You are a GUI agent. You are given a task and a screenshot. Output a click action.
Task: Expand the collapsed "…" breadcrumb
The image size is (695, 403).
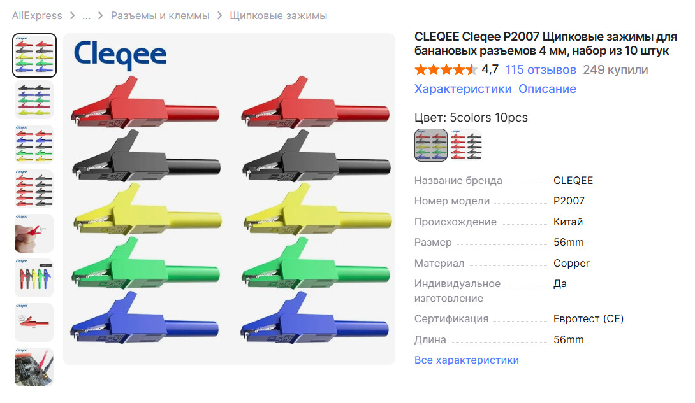point(87,16)
